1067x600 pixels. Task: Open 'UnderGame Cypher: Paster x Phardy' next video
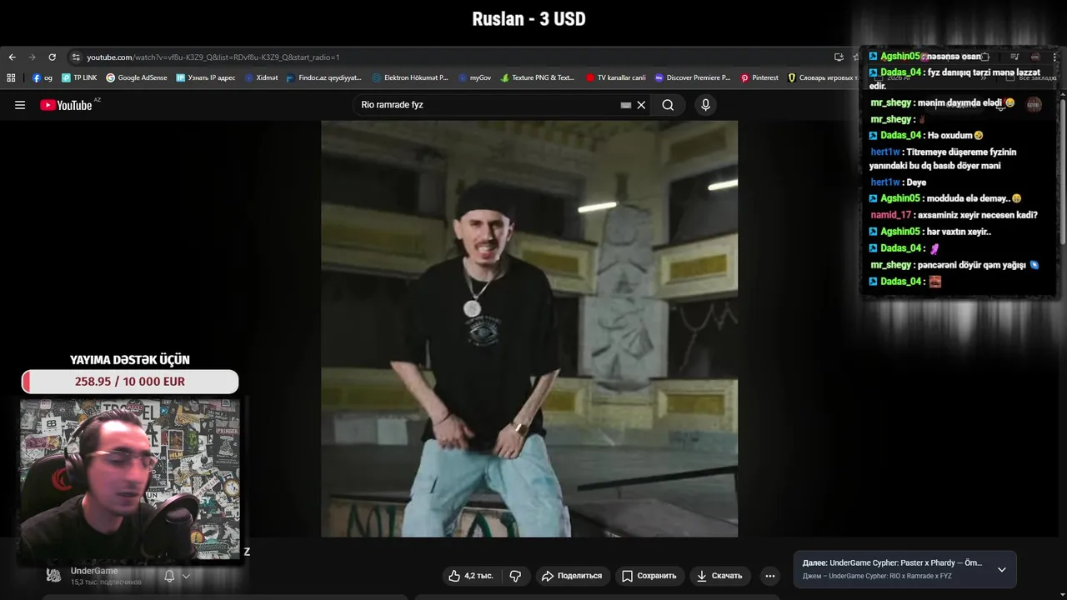pyautogui.click(x=892, y=563)
